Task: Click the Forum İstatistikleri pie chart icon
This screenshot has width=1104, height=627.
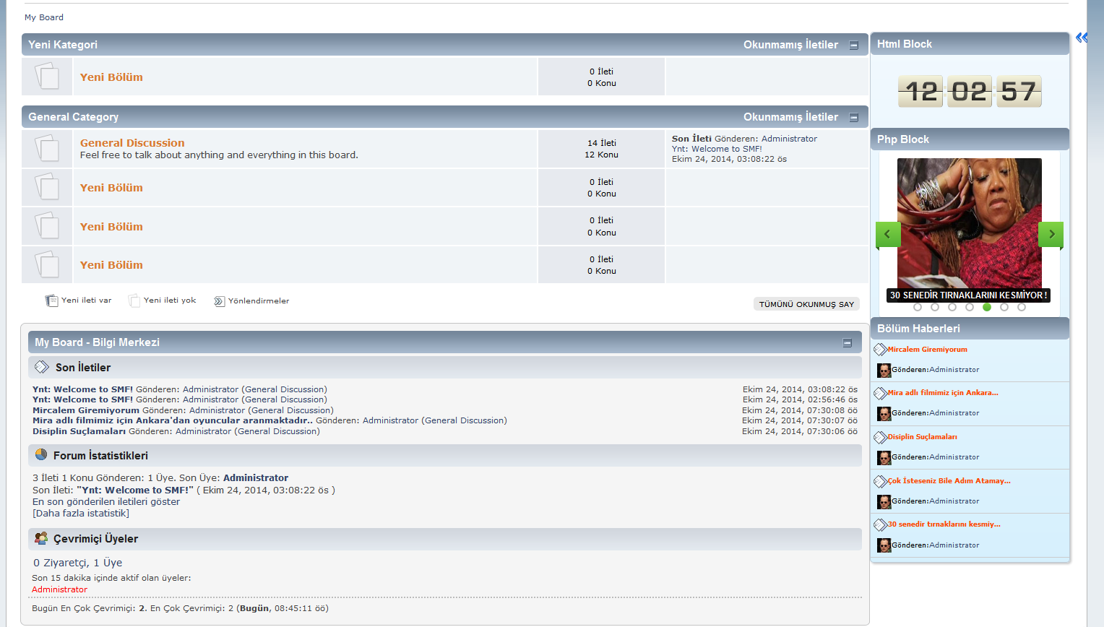Action: coord(41,454)
